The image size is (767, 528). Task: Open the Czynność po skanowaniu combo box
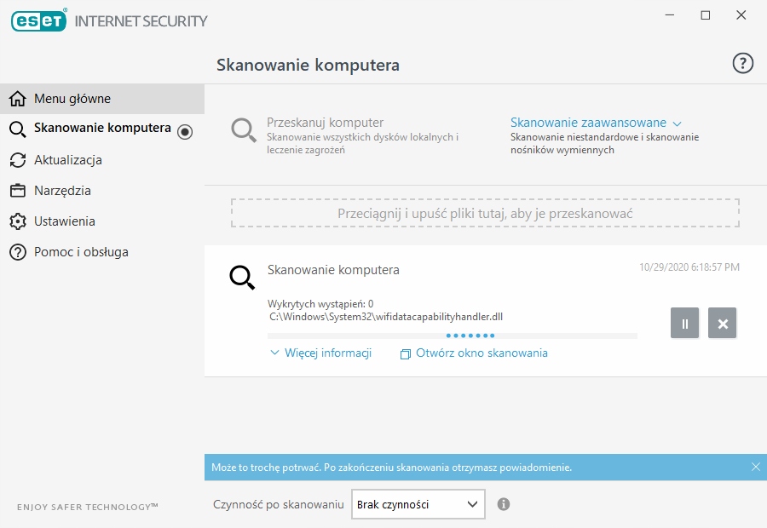point(418,504)
